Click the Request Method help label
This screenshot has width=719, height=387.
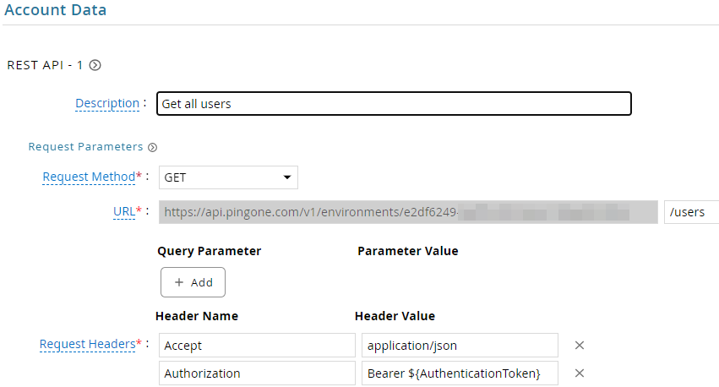pos(89,177)
